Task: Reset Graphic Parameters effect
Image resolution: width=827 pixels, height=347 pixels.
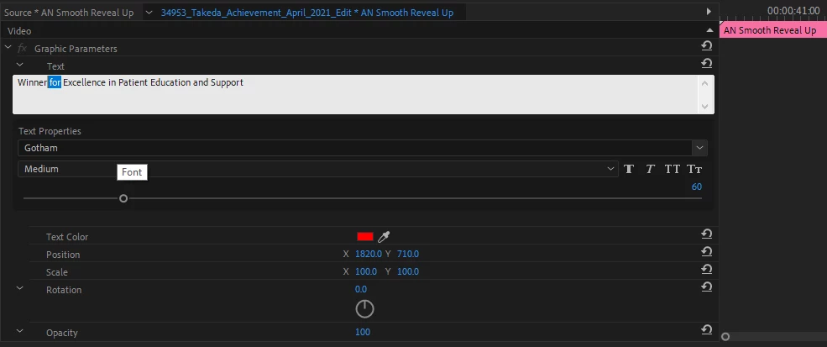Action: [707, 46]
